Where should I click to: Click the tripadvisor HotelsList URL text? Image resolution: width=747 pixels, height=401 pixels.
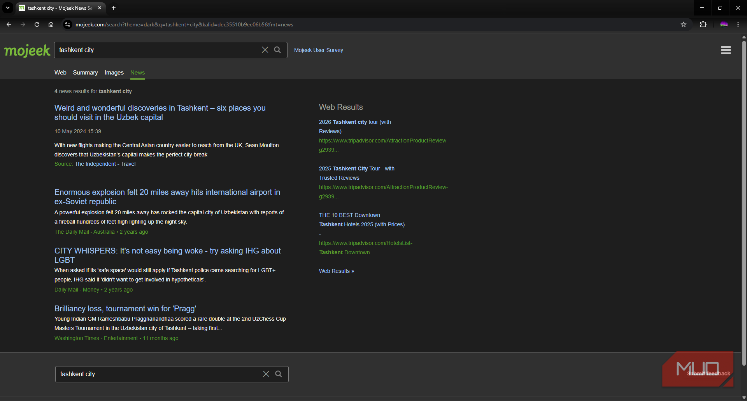pos(366,248)
